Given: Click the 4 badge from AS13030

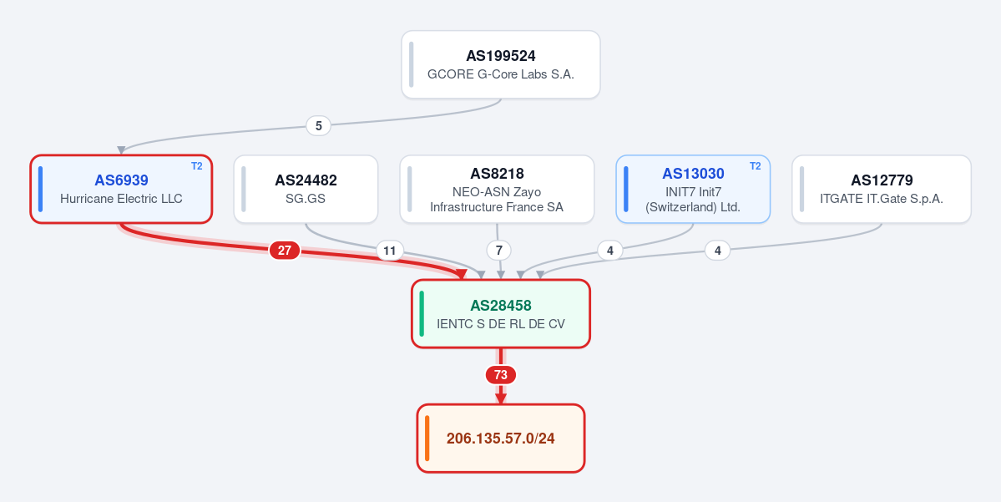Looking at the screenshot, I should point(610,251).
